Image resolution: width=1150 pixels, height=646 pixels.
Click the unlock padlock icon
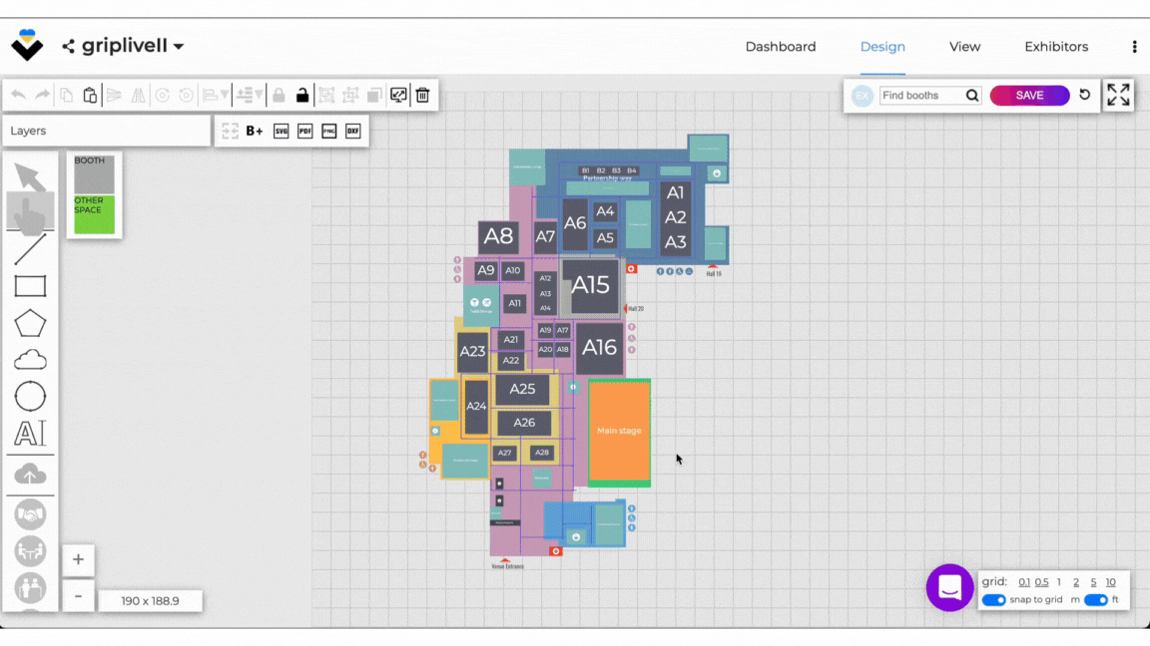(302, 96)
